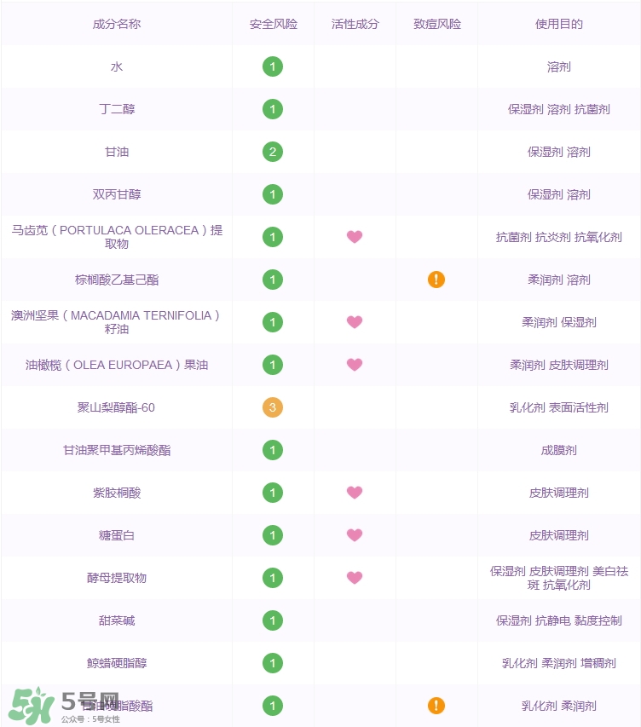The height and width of the screenshot is (727, 641).
Task: Click the 使用目的 column header
Action: [x=559, y=24]
